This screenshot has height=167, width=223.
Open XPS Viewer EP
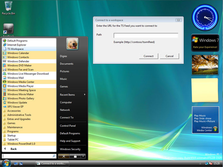click(x=29, y=106)
